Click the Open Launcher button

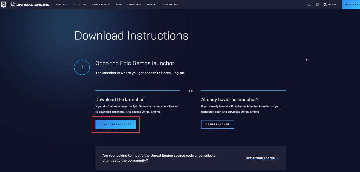click(217, 124)
